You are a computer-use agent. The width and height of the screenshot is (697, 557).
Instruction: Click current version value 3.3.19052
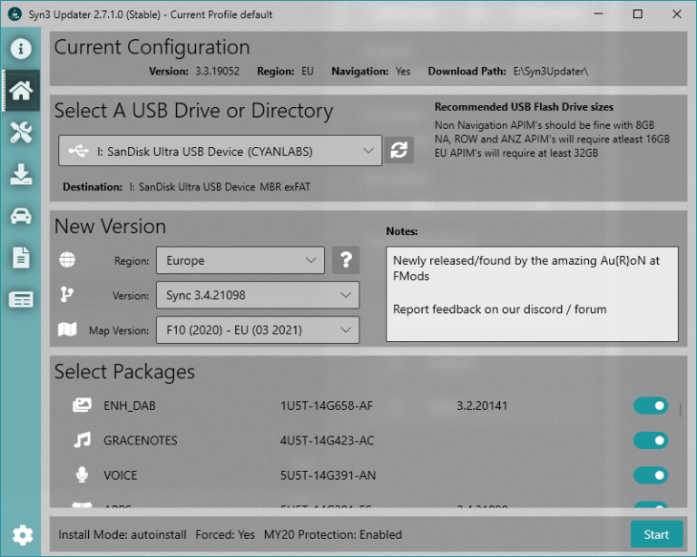point(218,71)
